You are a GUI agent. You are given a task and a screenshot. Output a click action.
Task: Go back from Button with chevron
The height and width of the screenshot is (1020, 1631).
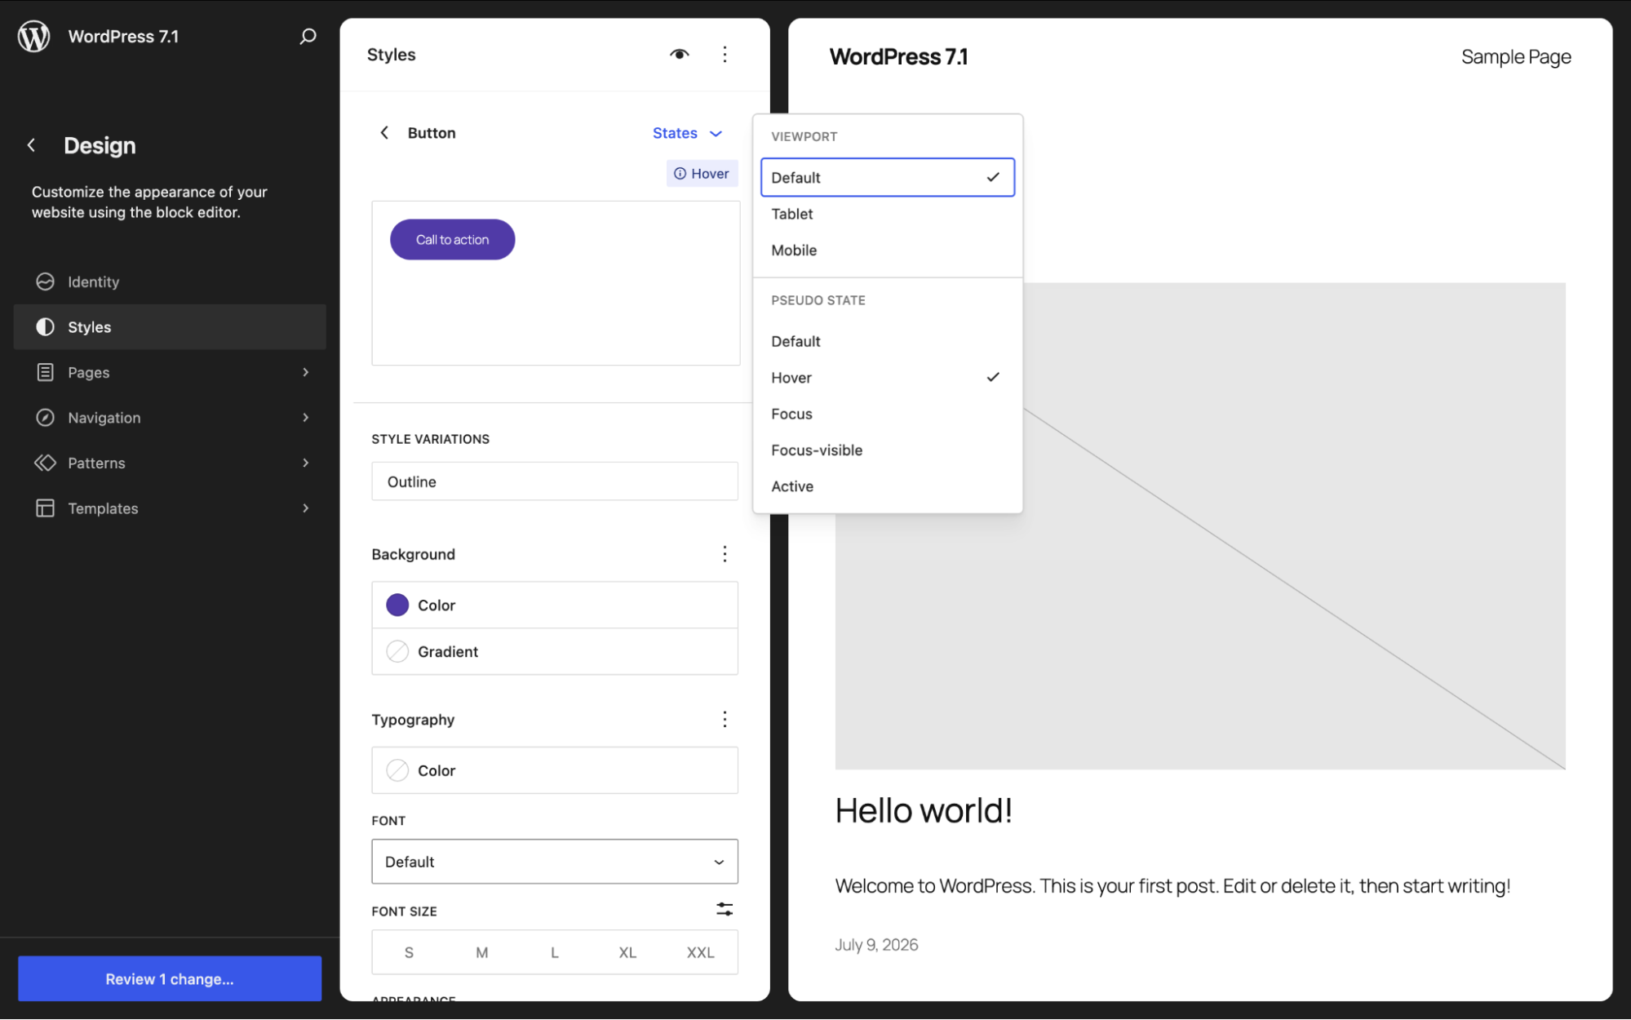coord(384,133)
